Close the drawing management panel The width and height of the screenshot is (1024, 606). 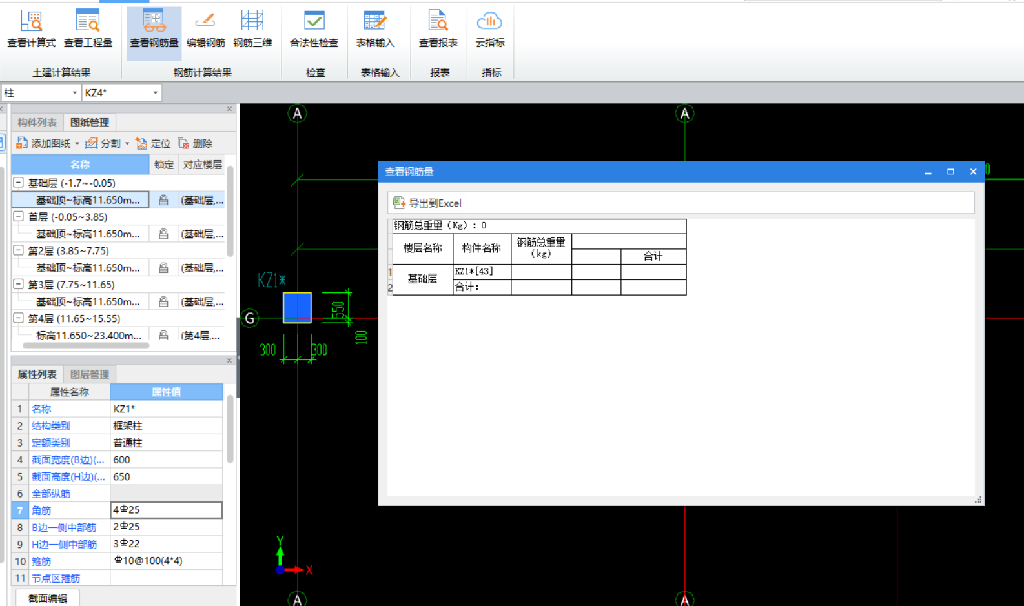click(x=229, y=109)
